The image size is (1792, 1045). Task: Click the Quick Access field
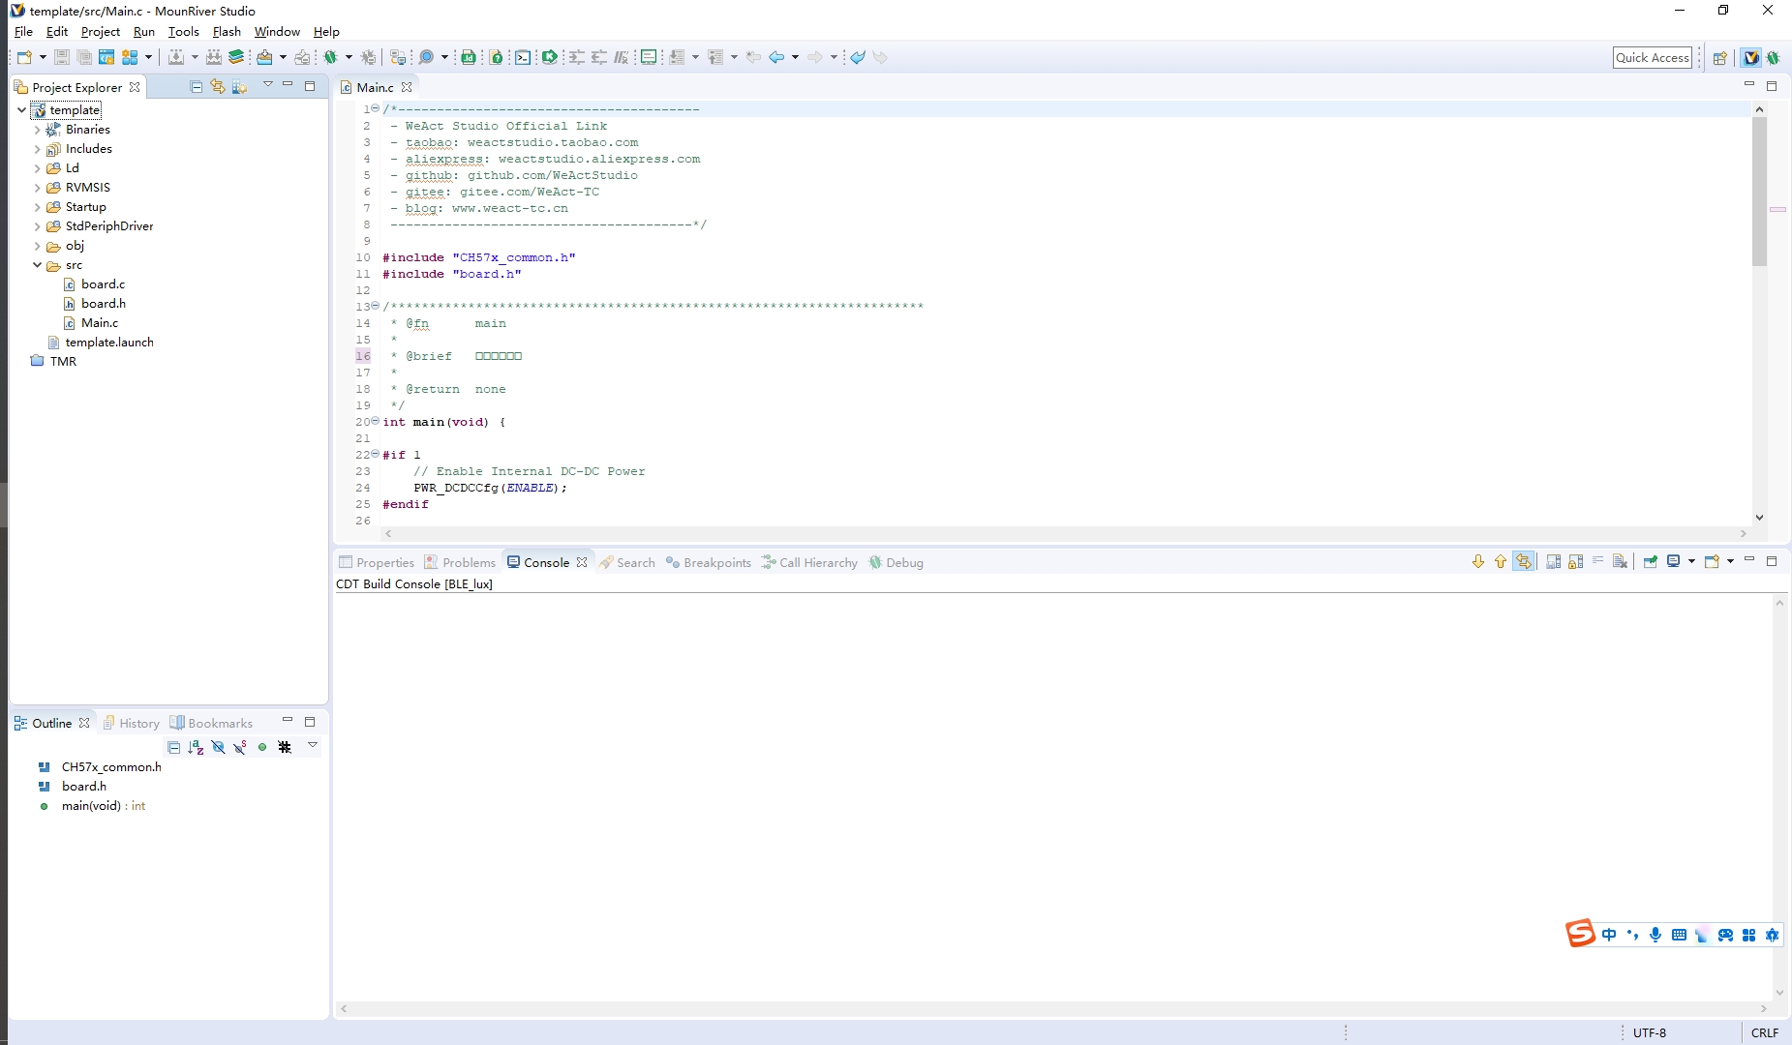pos(1652,57)
